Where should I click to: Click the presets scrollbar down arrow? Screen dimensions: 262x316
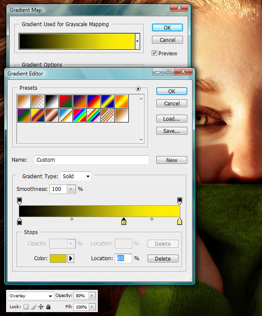141,139
